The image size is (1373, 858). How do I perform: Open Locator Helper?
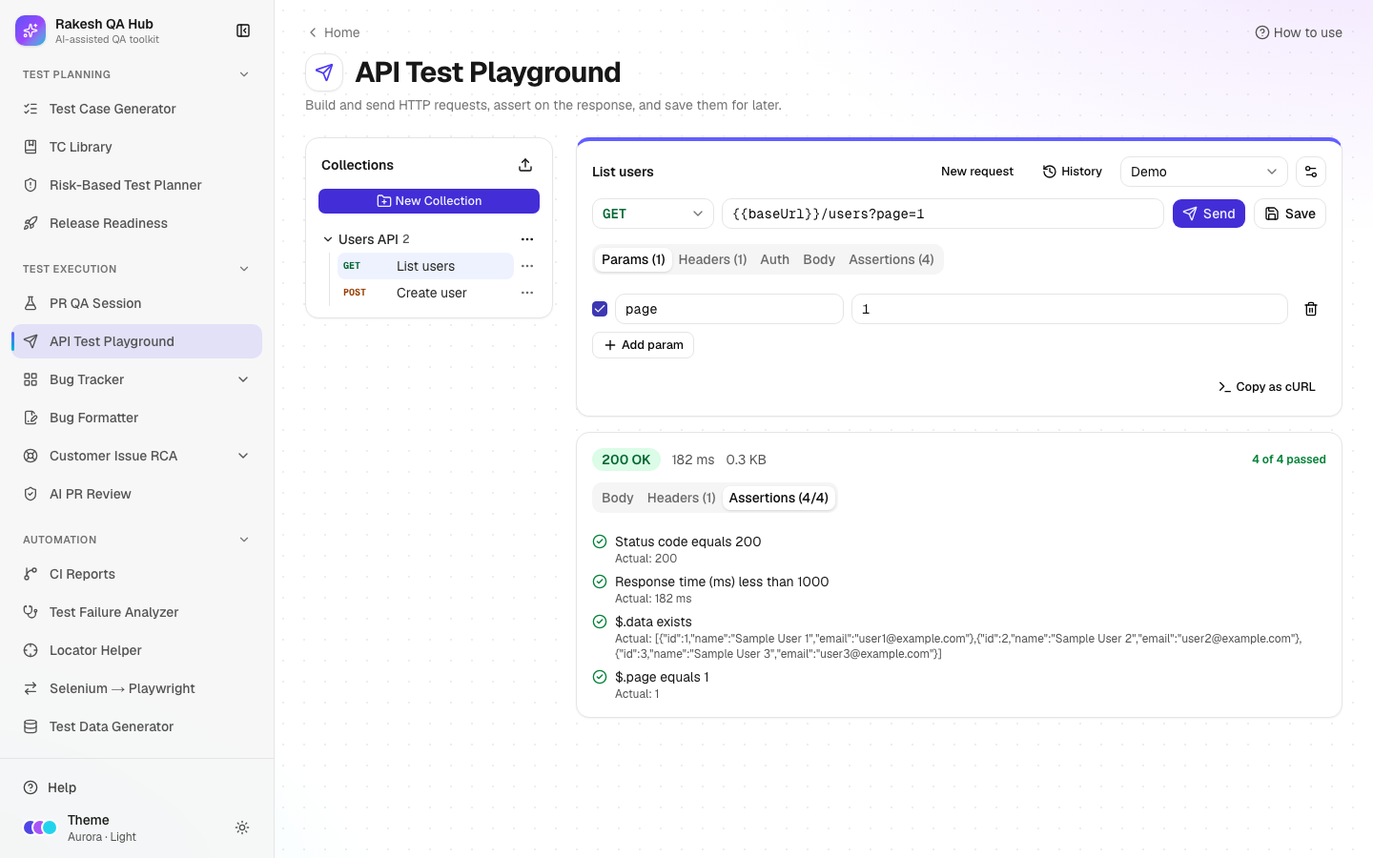[x=136, y=650]
